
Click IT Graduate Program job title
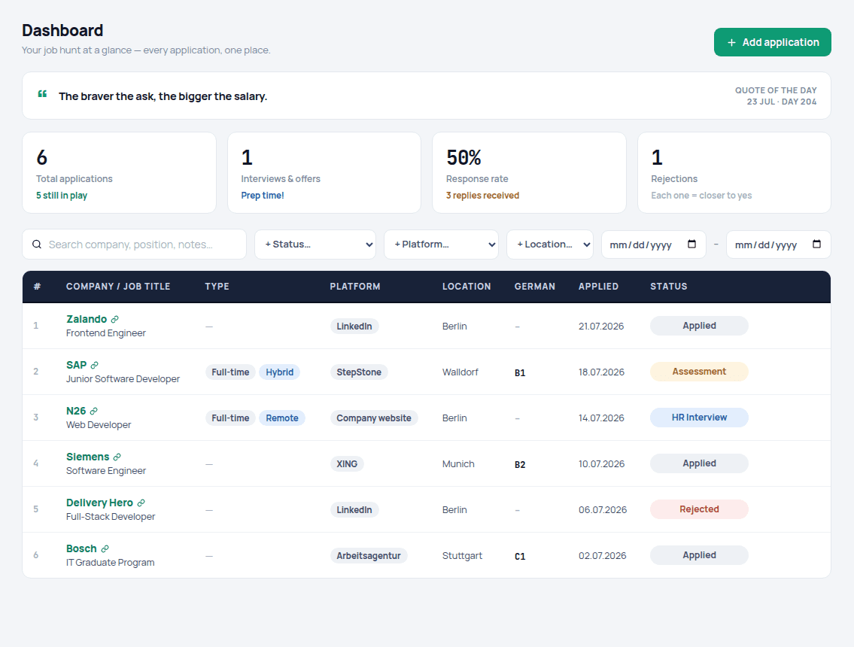point(111,563)
